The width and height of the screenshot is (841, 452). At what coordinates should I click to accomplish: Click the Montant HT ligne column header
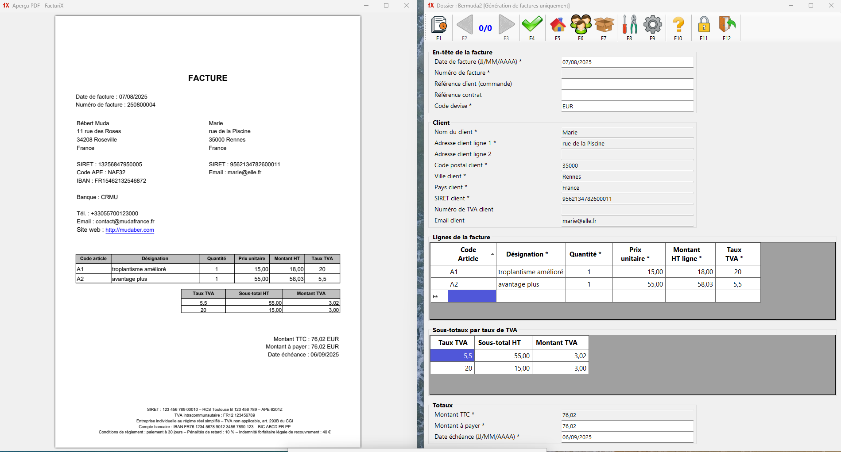690,254
